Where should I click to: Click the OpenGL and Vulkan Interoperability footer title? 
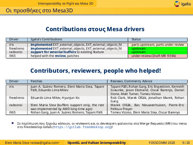(x=97, y=143)
